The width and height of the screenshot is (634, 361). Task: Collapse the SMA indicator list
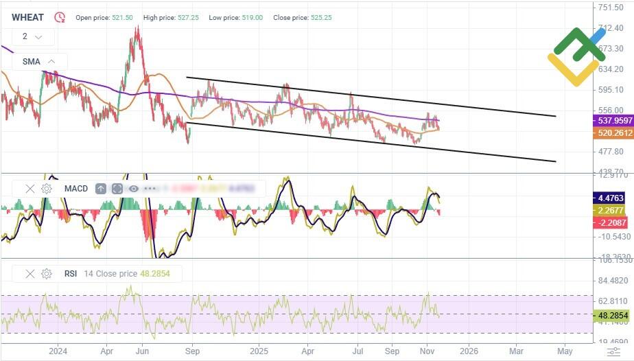(51, 62)
